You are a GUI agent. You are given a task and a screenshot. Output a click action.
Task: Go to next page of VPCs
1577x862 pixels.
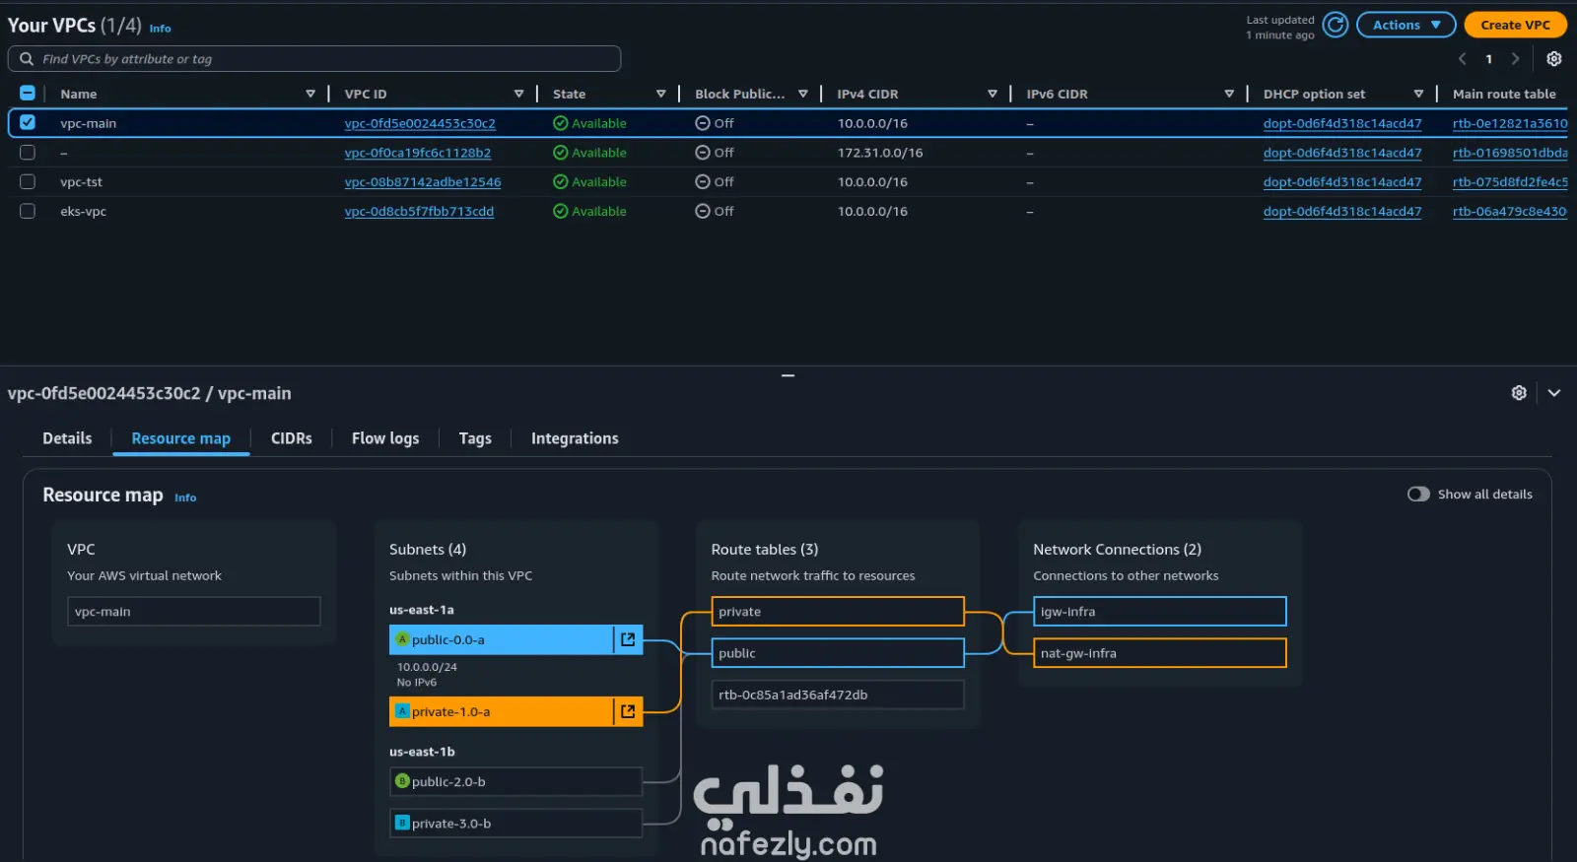coord(1515,59)
